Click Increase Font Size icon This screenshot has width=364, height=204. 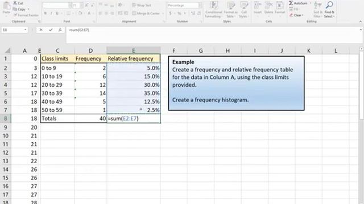pyautogui.click(x=86, y=5)
